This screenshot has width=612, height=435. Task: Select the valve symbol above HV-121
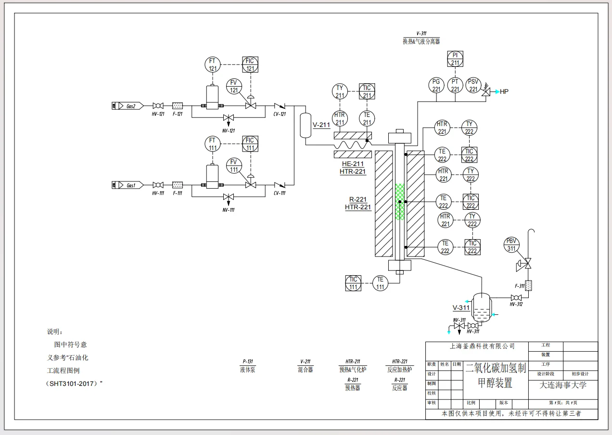coord(158,105)
